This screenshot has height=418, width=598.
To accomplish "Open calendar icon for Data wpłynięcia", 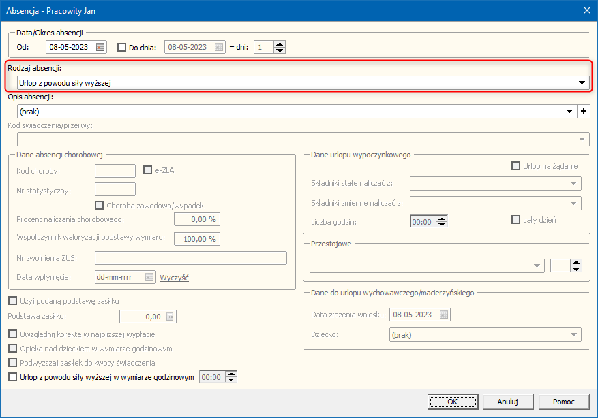I will pyautogui.click(x=149, y=277).
